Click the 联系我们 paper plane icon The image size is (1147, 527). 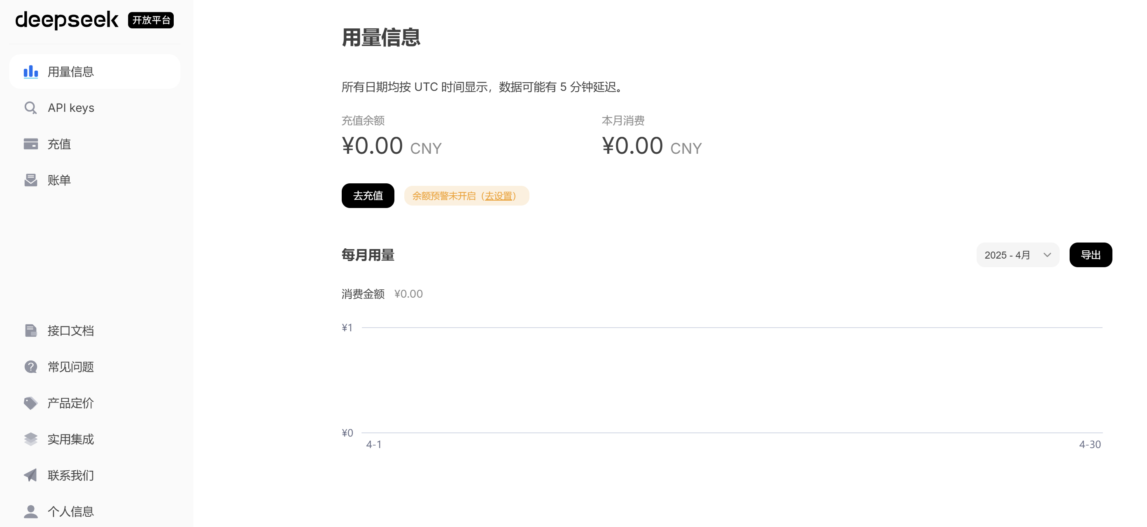[31, 475]
